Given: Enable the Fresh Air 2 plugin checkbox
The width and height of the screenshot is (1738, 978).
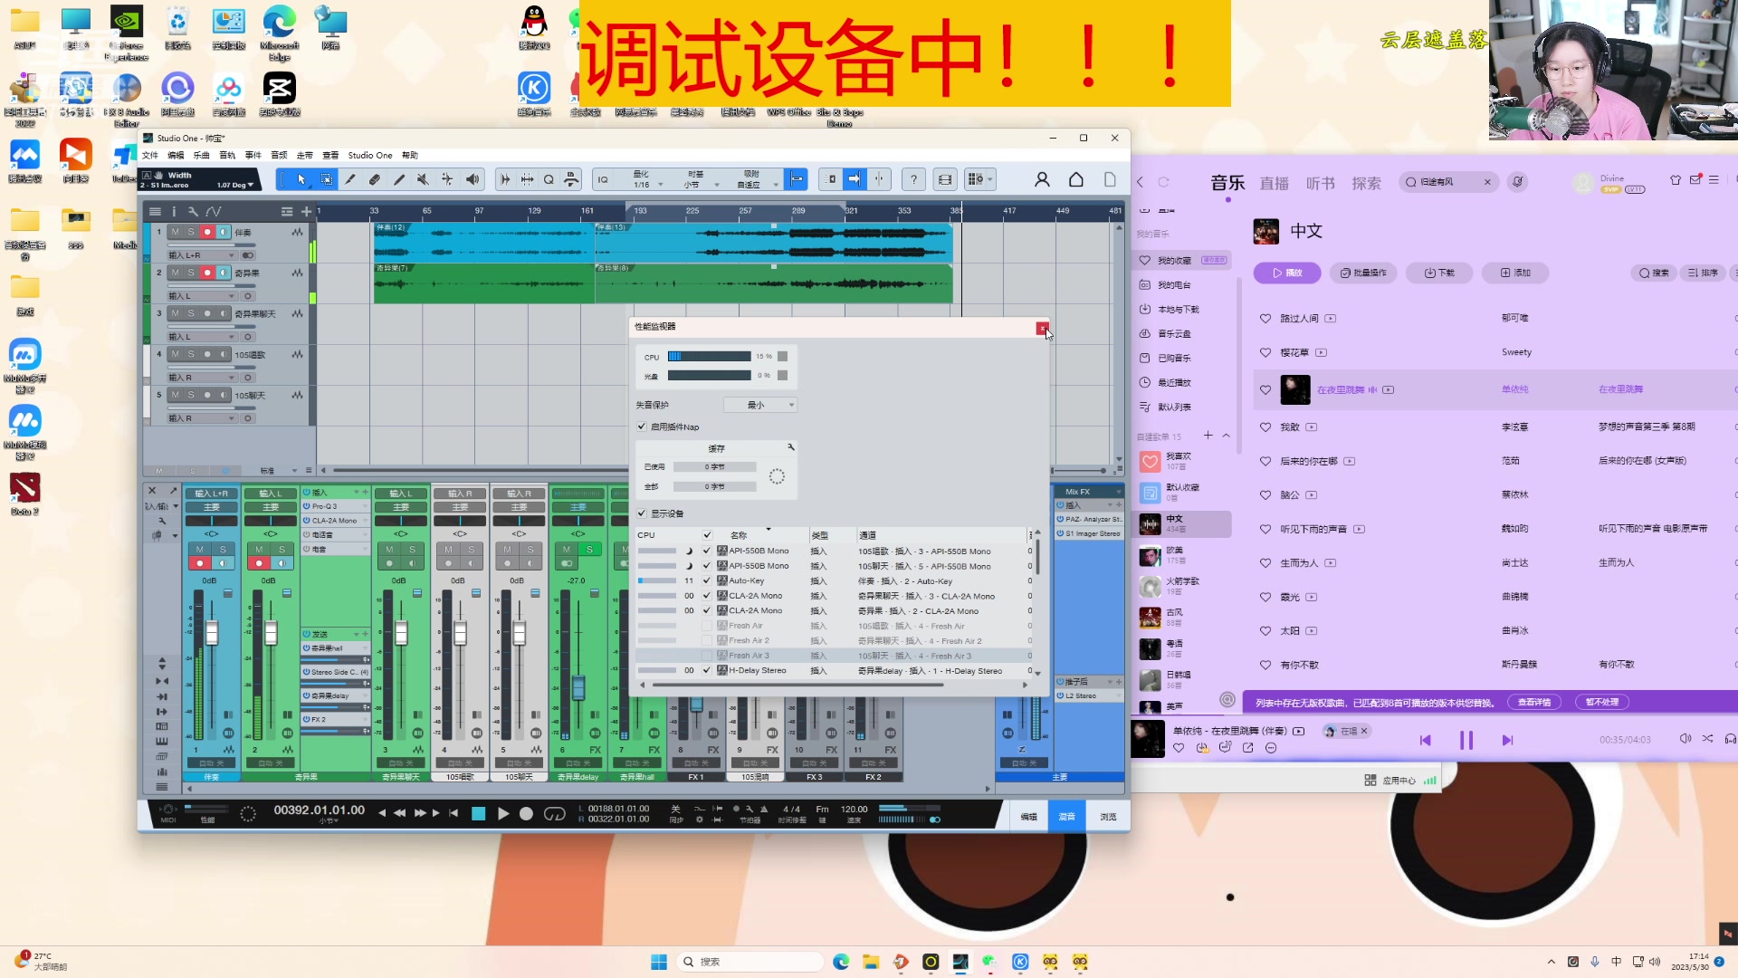Looking at the screenshot, I should pos(707,640).
